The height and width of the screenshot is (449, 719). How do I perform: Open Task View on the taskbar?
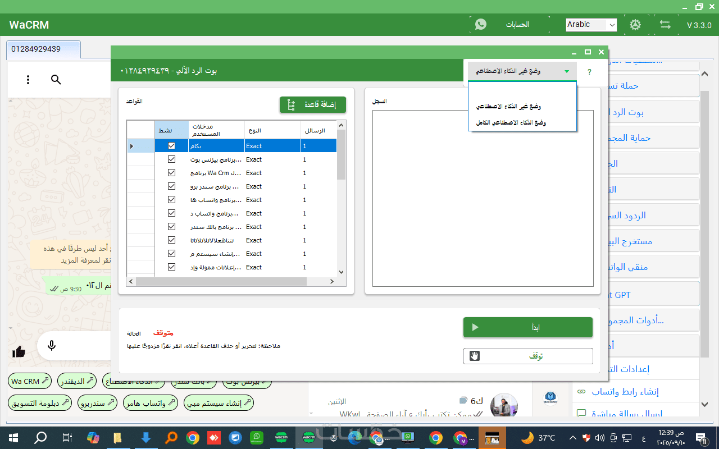(67, 437)
